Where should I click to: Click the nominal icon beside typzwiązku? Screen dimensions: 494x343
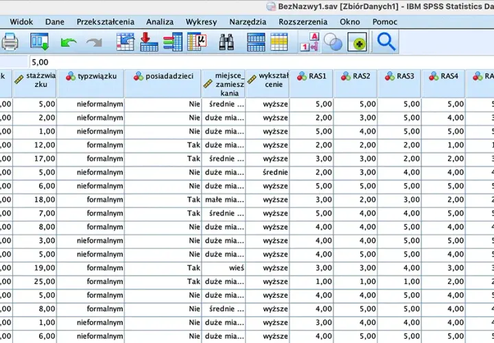(71, 76)
